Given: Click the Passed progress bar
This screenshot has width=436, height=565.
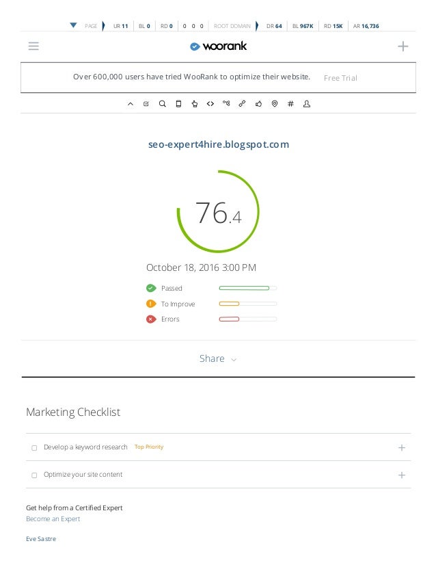Looking at the screenshot, I should click(x=247, y=288).
